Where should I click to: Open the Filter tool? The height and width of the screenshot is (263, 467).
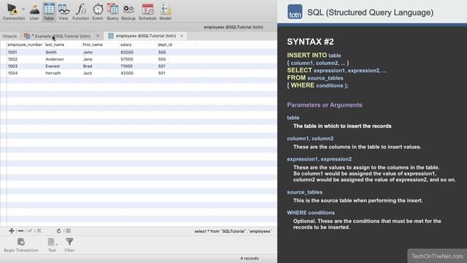coord(69,245)
